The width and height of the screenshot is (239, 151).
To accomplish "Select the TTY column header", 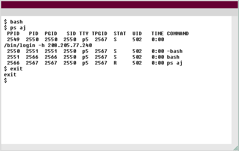I will (x=84, y=34).
